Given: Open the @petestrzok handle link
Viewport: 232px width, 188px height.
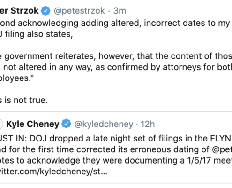Looking at the screenshot, I should coord(79,11).
